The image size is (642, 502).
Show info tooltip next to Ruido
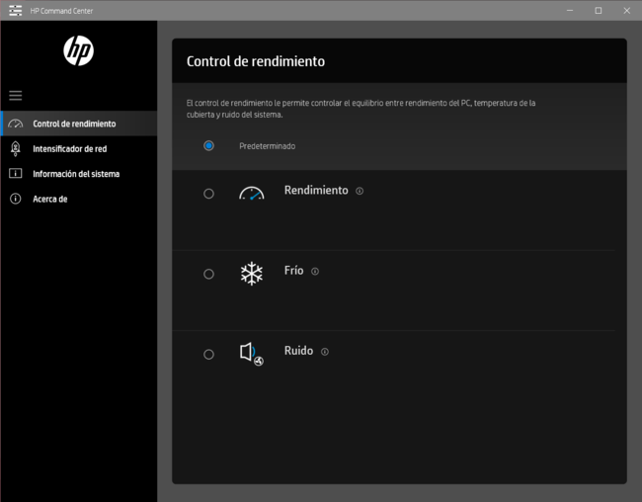[x=324, y=352]
